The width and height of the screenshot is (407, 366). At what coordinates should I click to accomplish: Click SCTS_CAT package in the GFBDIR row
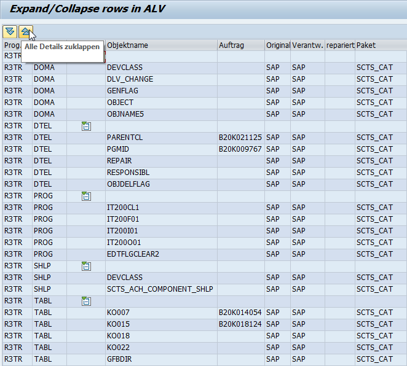pyautogui.click(x=381, y=359)
